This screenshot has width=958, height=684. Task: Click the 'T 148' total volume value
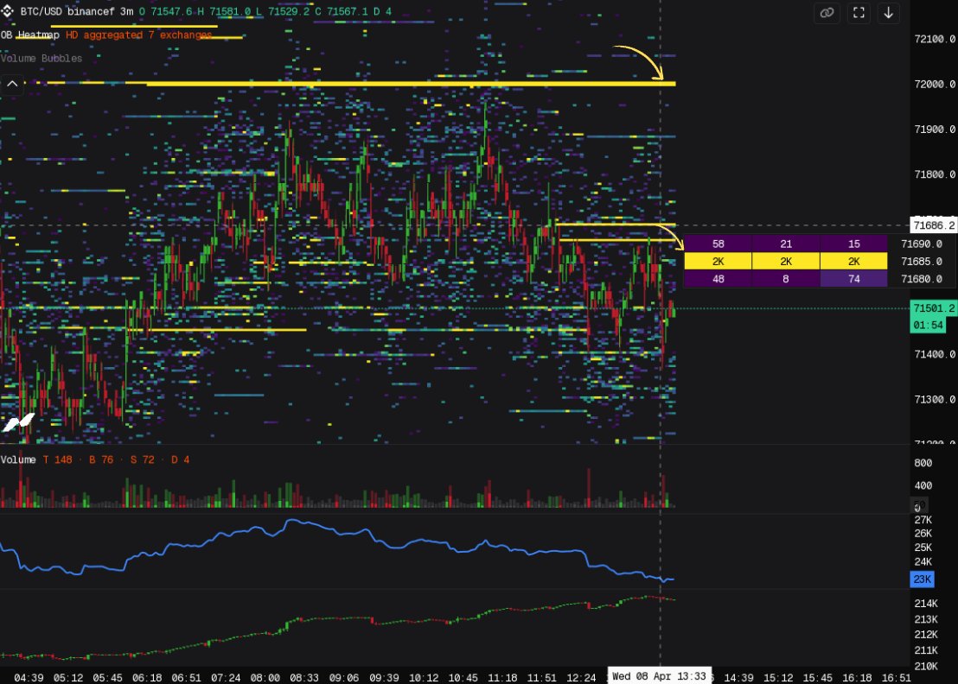[57, 459]
